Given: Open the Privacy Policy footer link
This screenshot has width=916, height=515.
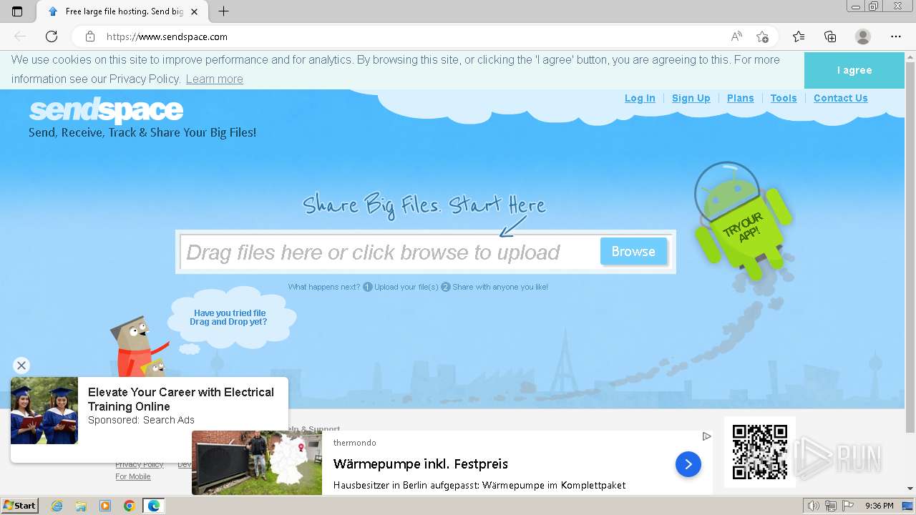Looking at the screenshot, I should [x=140, y=465].
